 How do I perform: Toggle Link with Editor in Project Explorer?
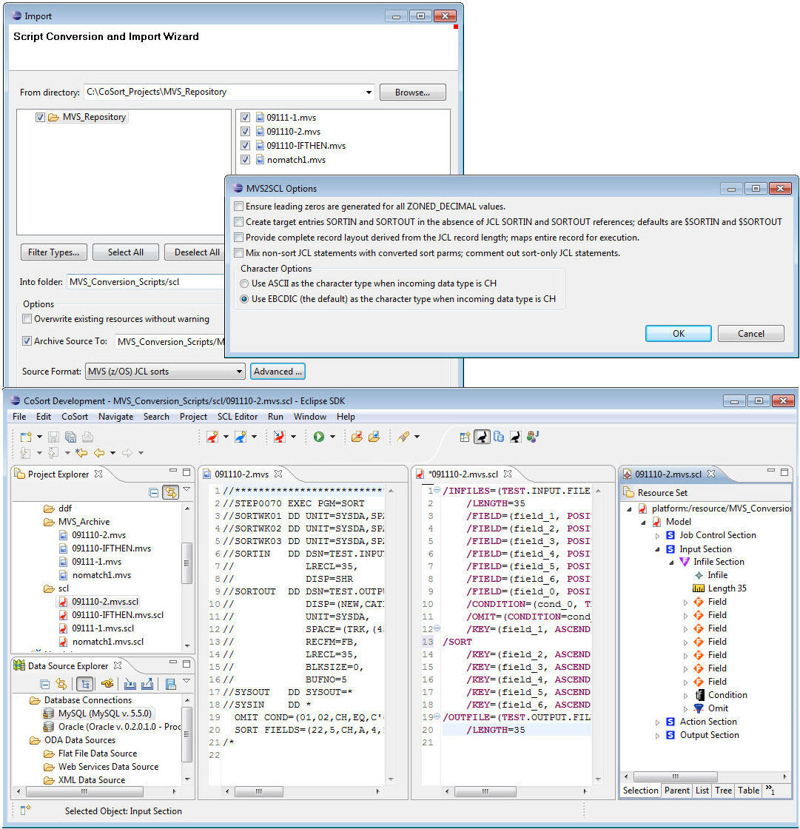pyautogui.click(x=170, y=493)
